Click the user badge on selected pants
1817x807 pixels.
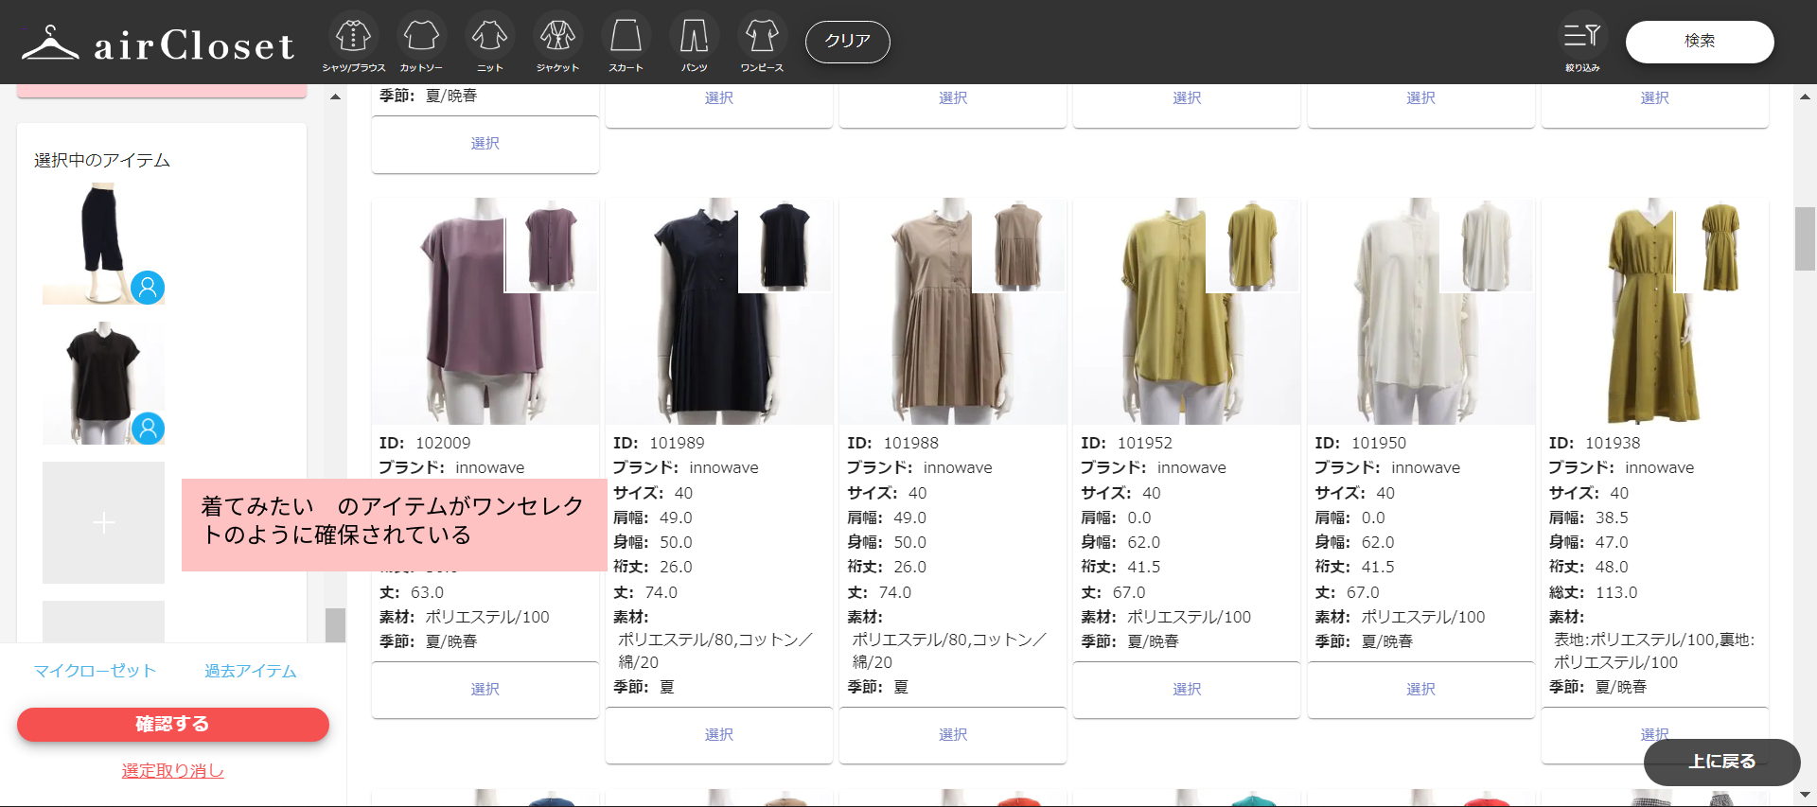pos(148,288)
